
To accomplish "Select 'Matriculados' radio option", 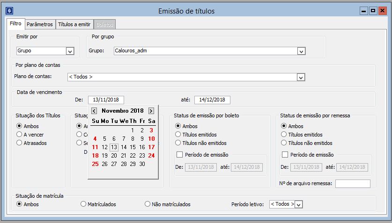I will click(x=83, y=204).
